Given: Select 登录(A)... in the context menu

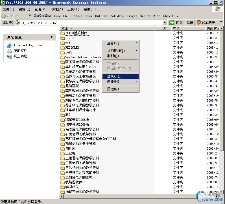Looking at the screenshot, I should pos(121,76).
